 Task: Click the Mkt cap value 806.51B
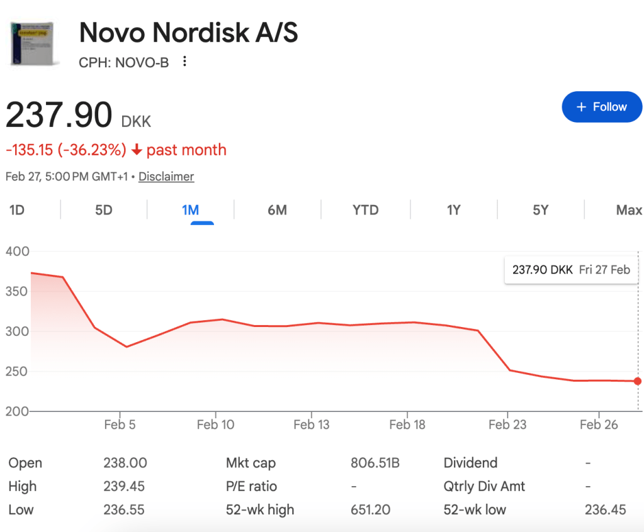pyautogui.click(x=375, y=463)
